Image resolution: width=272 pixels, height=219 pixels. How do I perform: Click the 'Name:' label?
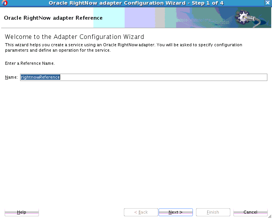pyautogui.click(x=11, y=77)
